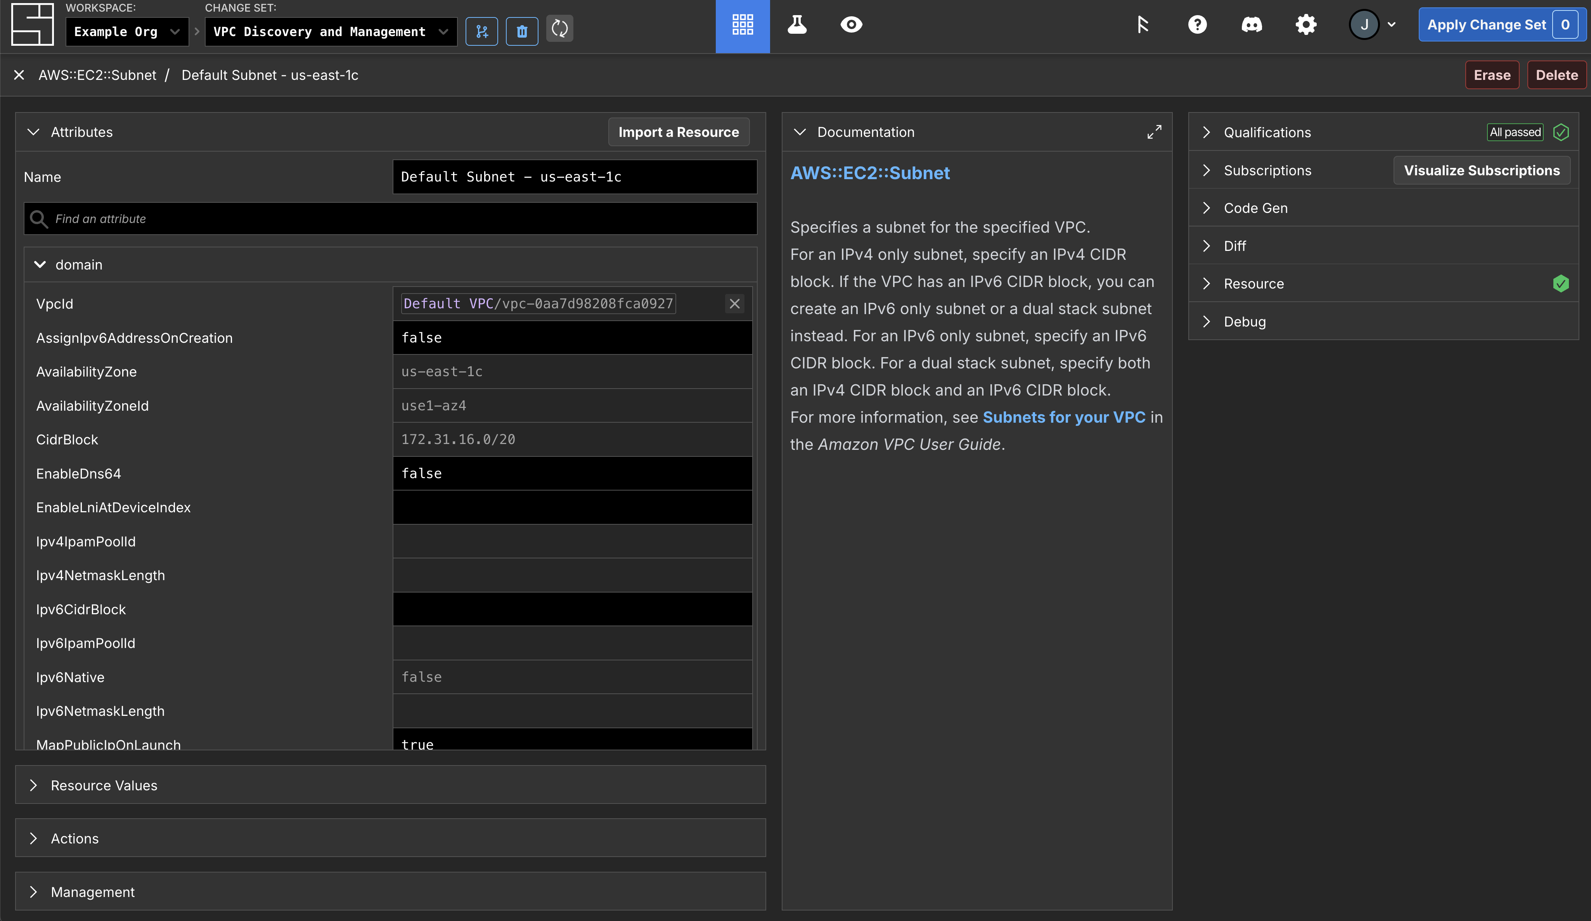Screen dimensions: 1591x921
Task: Click Visualize Subscriptions button
Action: [1482, 171]
